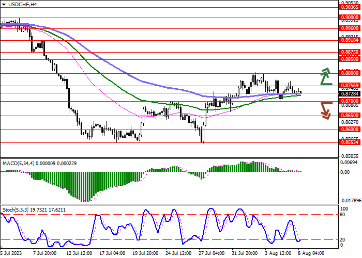This screenshot has width=362, height=258.
Task: Click the 0.85055 axis price value
Action: tap(350, 156)
